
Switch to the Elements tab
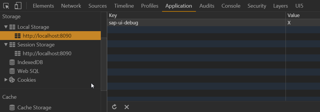[43, 6]
